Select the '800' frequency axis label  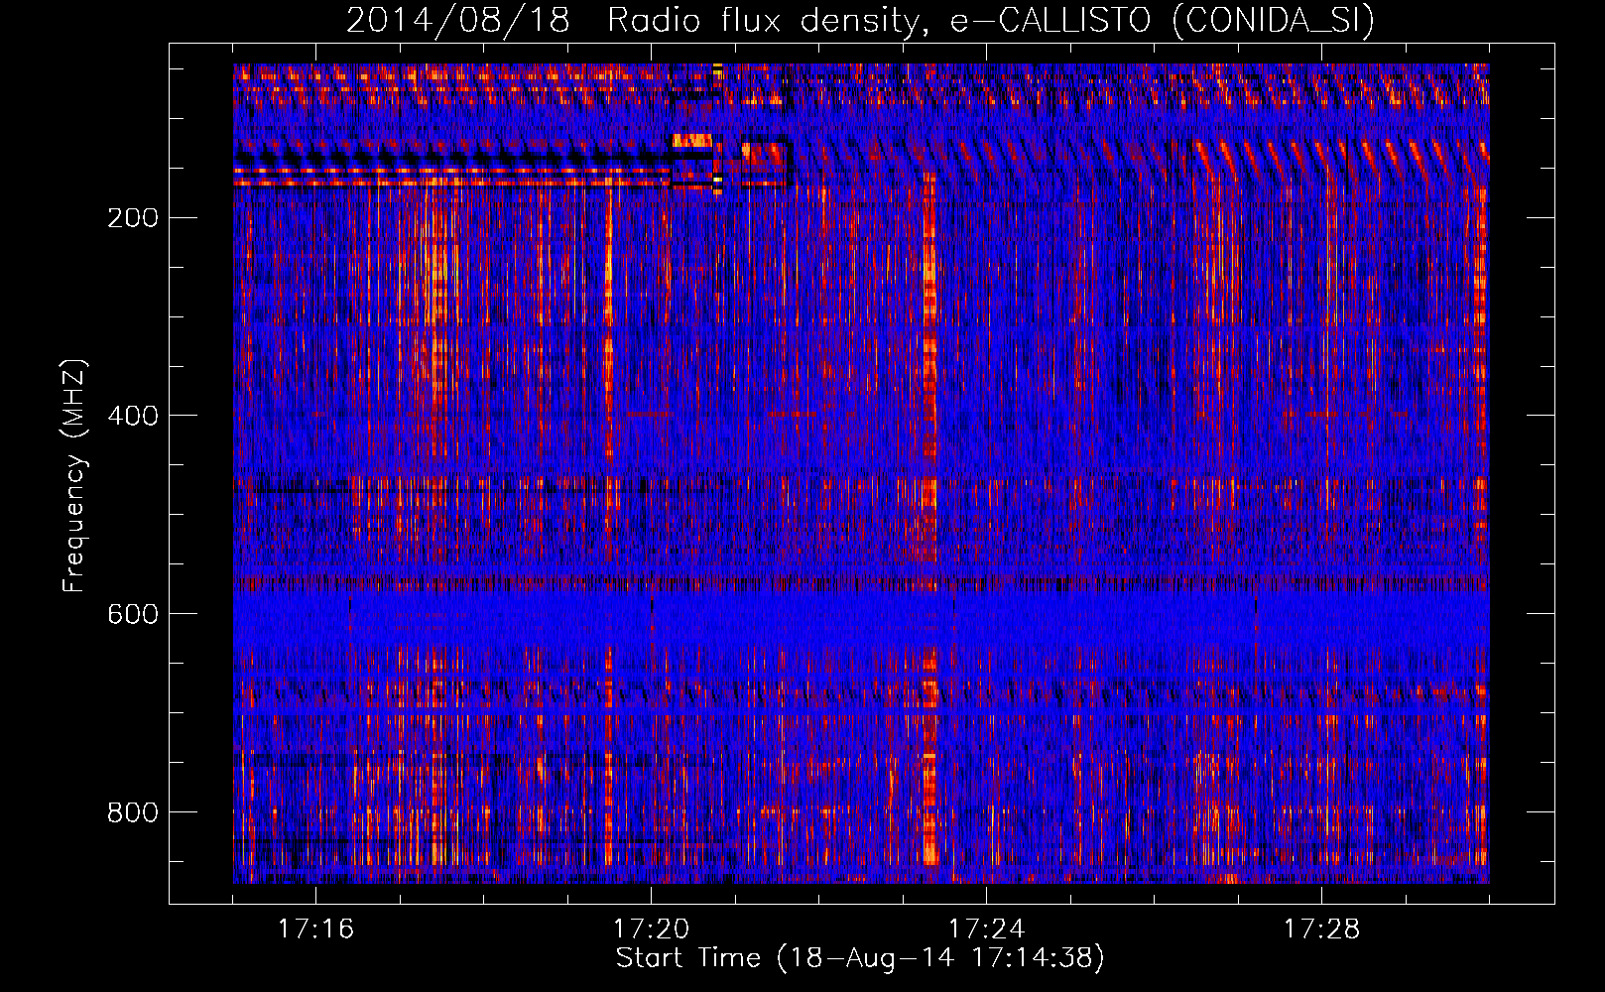(133, 812)
